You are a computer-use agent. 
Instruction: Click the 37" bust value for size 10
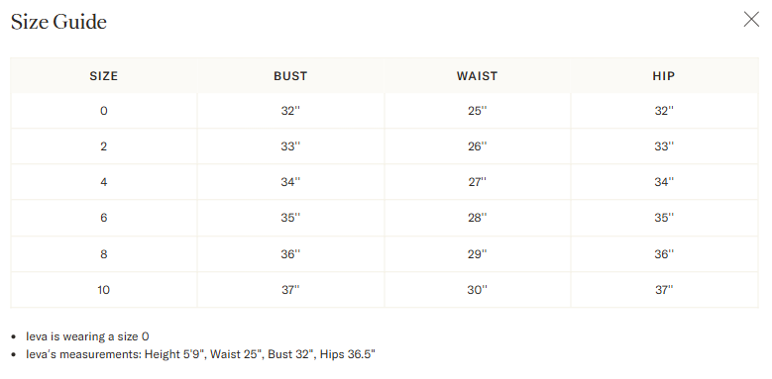click(x=290, y=290)
